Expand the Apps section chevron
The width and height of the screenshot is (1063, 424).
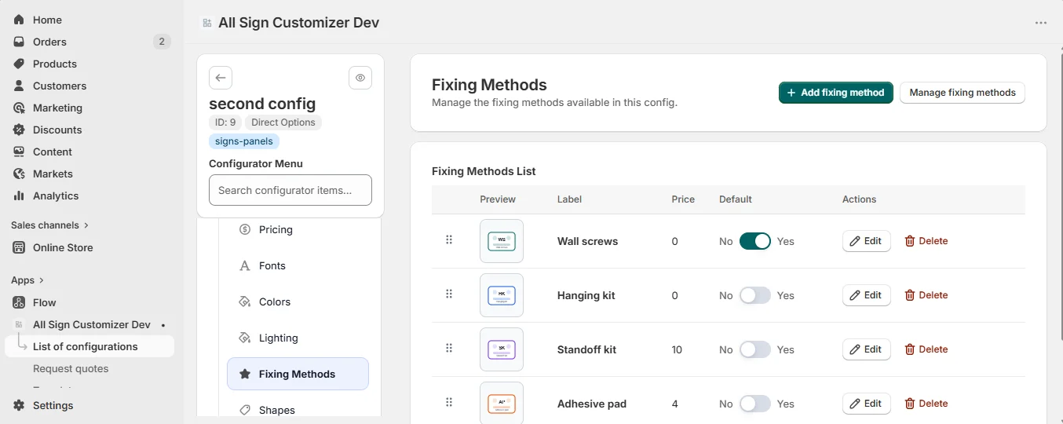42,280
